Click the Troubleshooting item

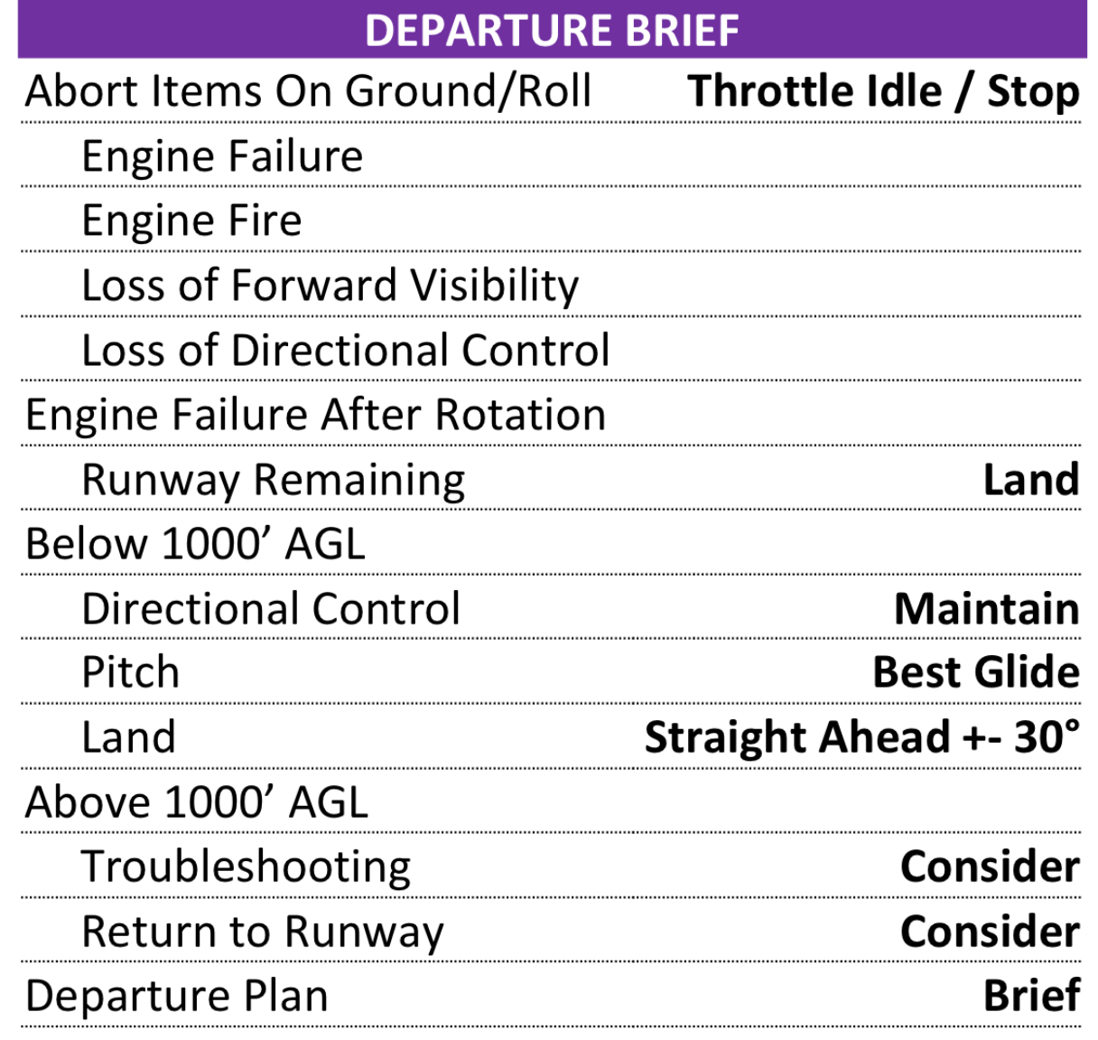coord(246,867)
